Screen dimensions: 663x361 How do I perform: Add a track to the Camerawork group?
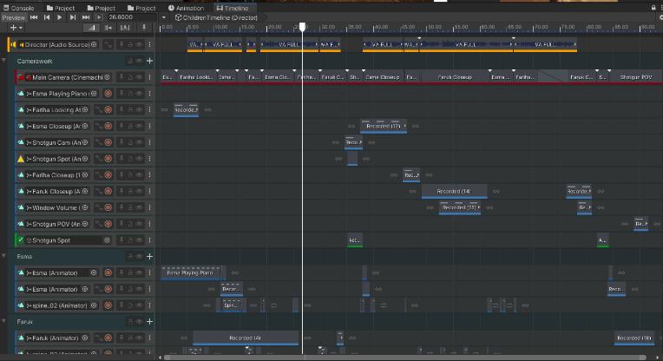(x=149, y=61)
